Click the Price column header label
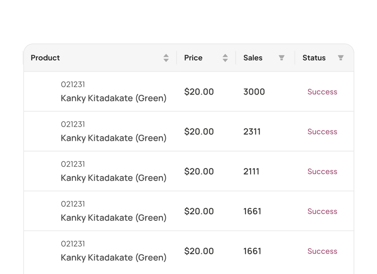 193,58
